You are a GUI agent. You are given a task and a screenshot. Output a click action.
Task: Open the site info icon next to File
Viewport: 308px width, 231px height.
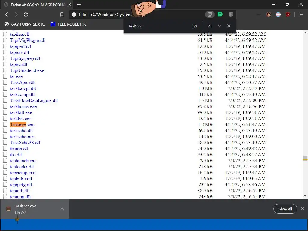click(x=74, y=14)
